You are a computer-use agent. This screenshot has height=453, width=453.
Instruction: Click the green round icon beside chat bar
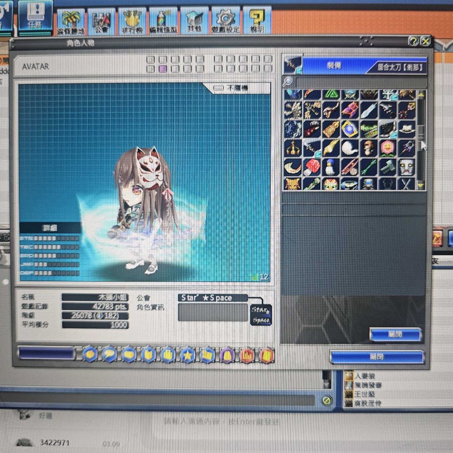(326, 400)
